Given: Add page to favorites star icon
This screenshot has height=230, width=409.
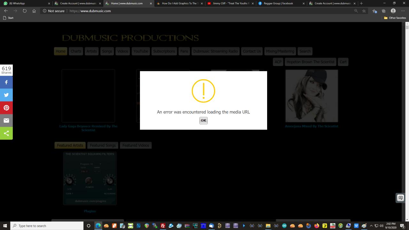Looking at the screenshot, I should pyautogui.click(x=364, y=11).
